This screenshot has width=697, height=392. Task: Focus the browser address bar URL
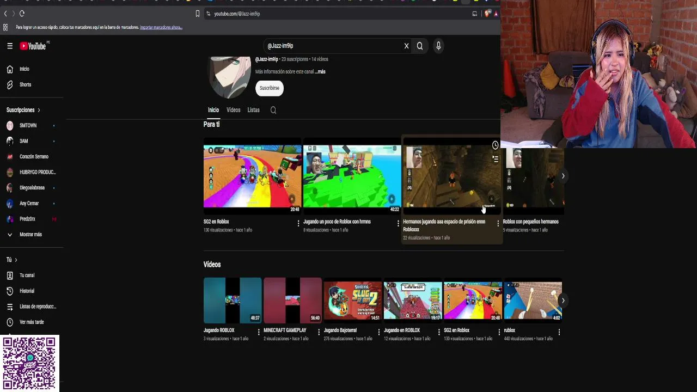click(237, 14)
